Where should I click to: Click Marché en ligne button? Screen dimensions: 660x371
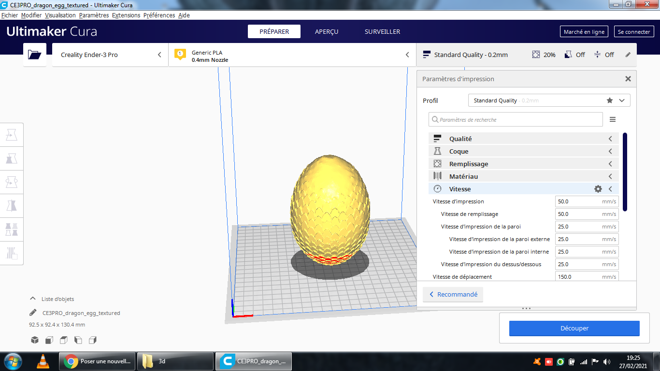coord(584,32)
